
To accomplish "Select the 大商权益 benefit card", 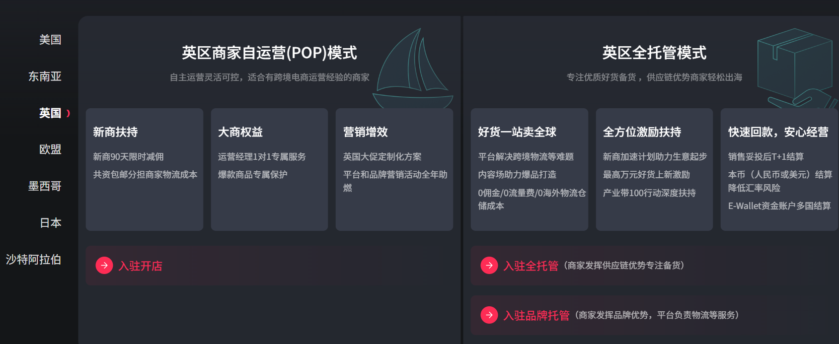I will click(x=269, y=169).
